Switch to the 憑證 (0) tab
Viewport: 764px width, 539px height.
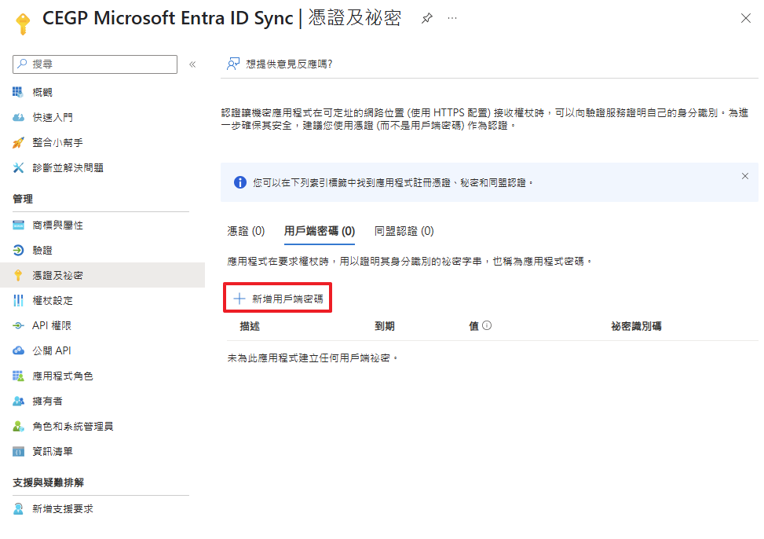click(x=246, y=231)
